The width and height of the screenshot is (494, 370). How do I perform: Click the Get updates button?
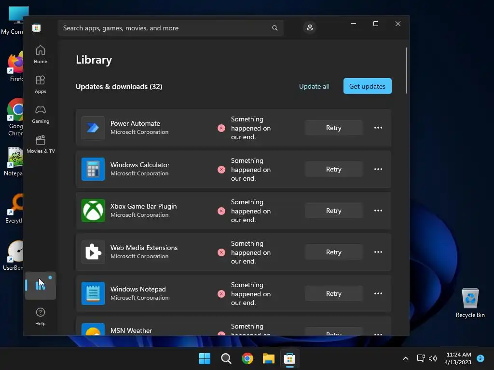click(367, 86)
